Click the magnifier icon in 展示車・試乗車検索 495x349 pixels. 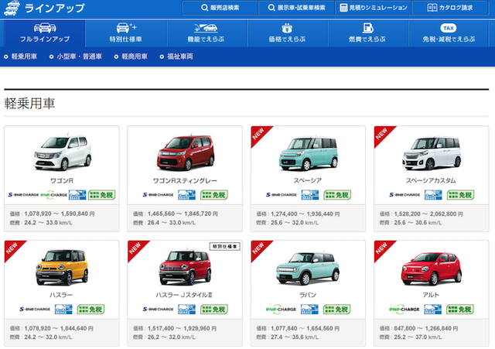tap(271, 8)
